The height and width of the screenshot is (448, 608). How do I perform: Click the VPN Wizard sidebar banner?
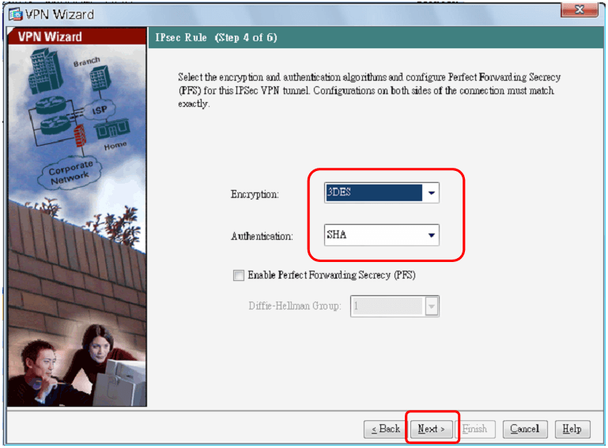pos(77,36)
